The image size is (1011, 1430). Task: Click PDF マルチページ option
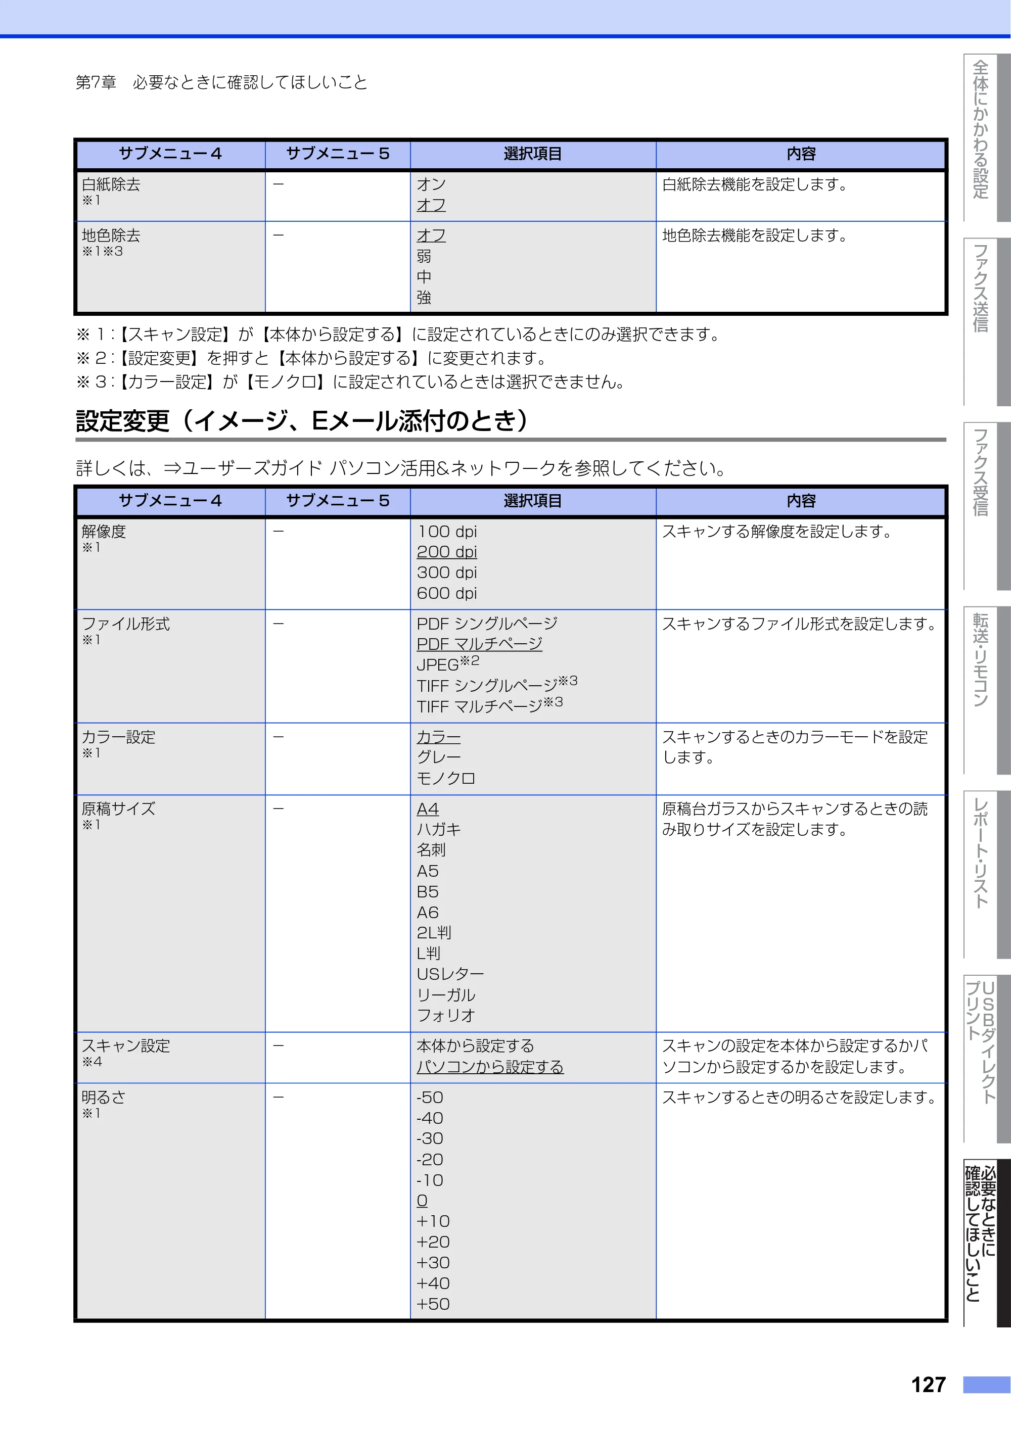tap(479, 644)
